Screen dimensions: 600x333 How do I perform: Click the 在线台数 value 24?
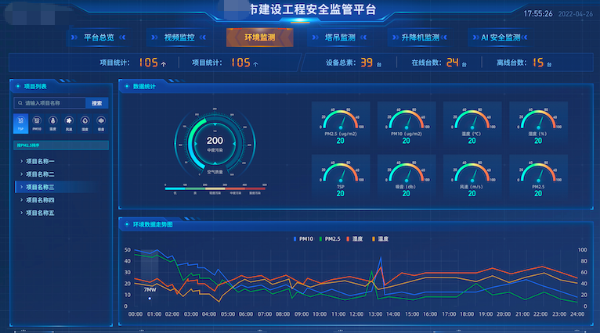(452, 63)
